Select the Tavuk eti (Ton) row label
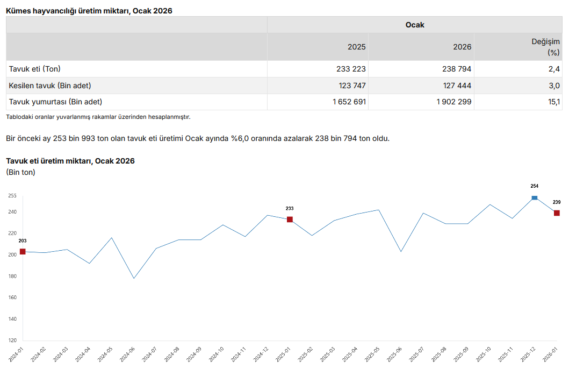 [x=35, y=69]
